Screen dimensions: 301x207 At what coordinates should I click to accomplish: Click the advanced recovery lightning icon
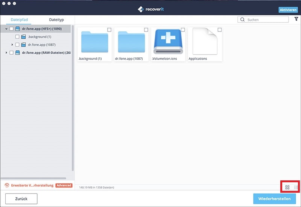[x=7, y=185]
